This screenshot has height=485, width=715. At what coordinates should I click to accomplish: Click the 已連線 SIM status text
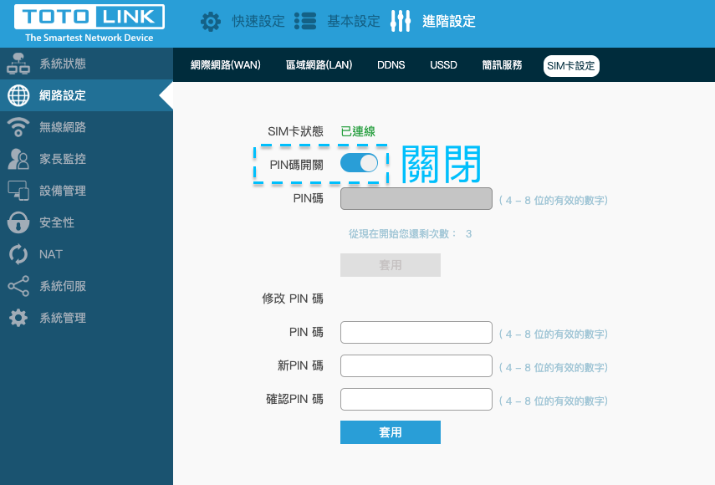click(358, 131)
